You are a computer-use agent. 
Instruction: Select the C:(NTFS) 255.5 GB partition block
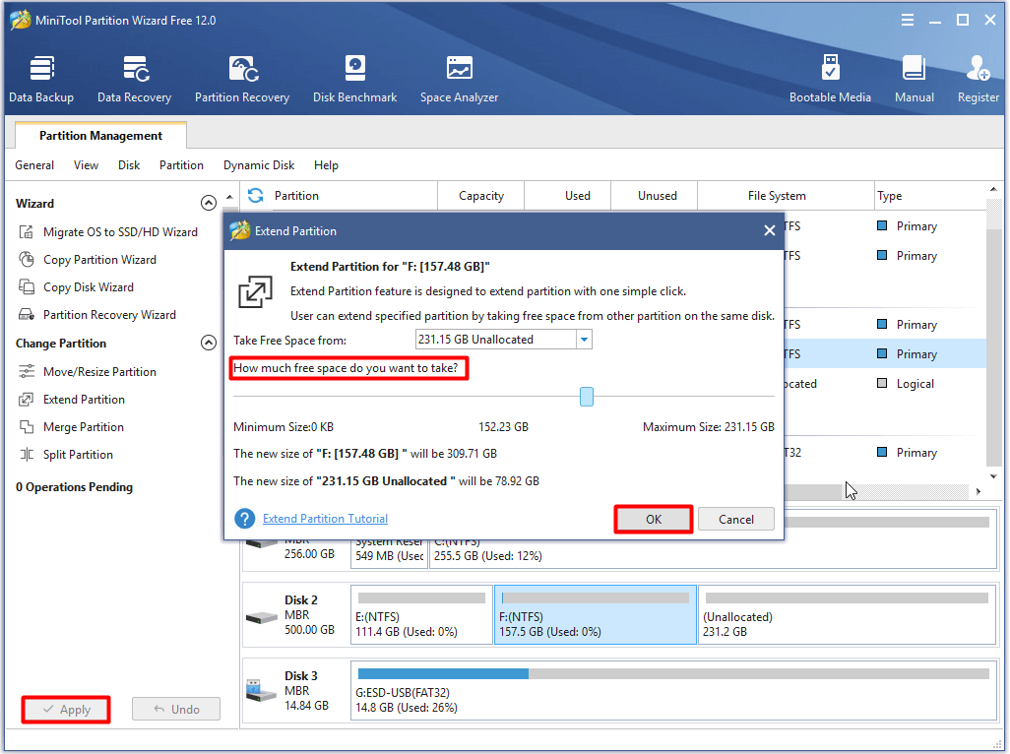tap(713, 554)
